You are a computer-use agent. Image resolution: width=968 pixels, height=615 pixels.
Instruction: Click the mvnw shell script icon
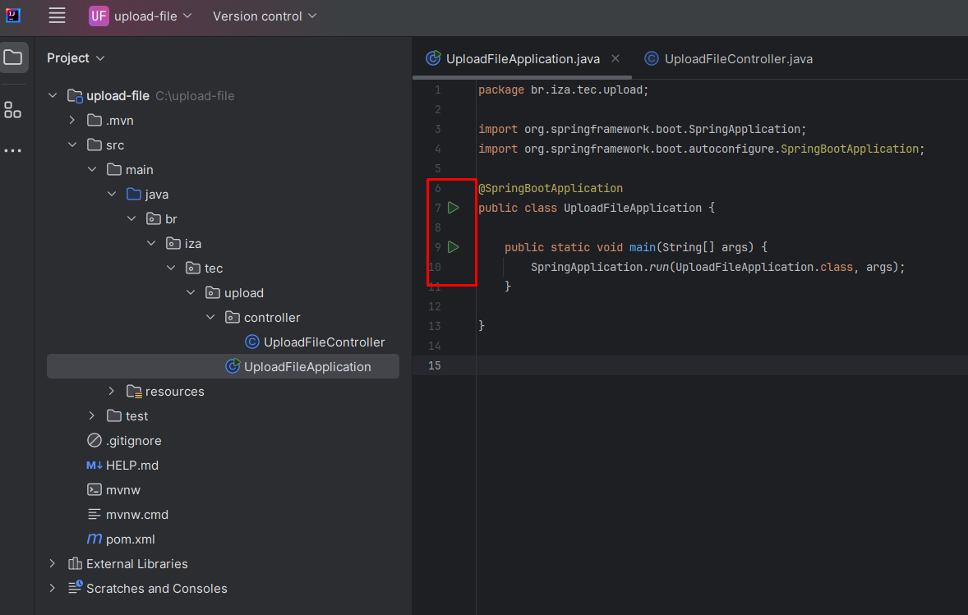point(94,489)
